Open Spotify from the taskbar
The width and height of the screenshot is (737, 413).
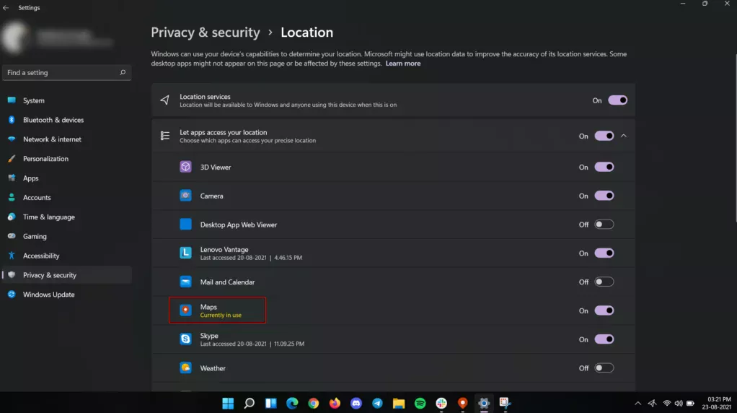click(420, 403)
